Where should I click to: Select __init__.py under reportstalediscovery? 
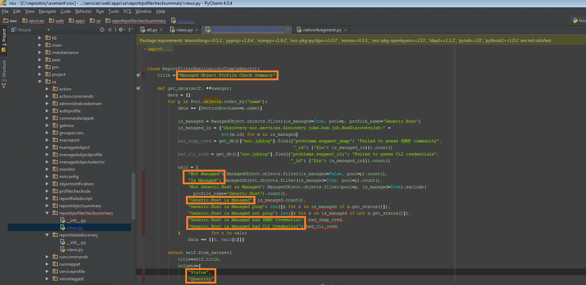pos(76,242)
